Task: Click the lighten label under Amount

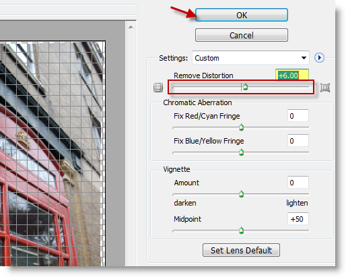Action: click(297, 203)
